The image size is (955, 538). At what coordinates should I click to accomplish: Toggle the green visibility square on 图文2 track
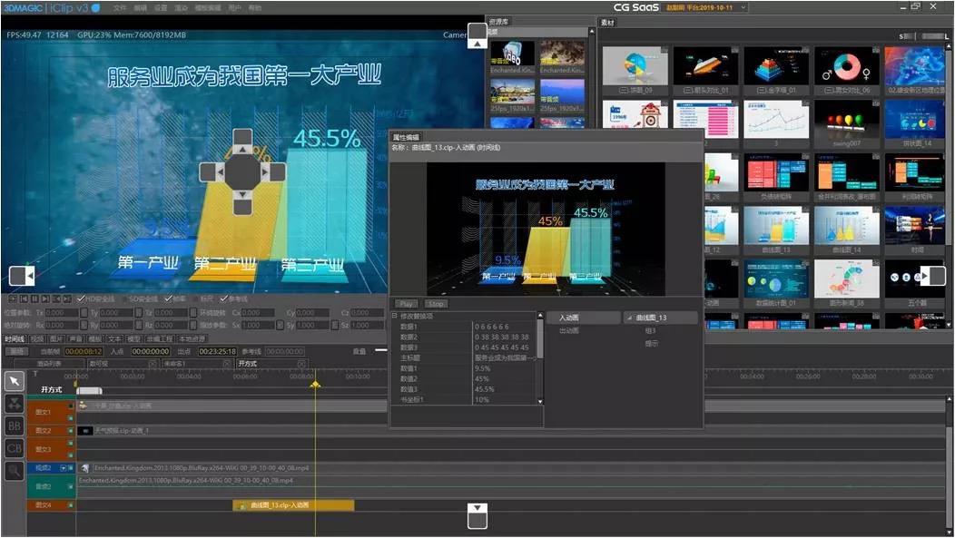pos(71,431)
